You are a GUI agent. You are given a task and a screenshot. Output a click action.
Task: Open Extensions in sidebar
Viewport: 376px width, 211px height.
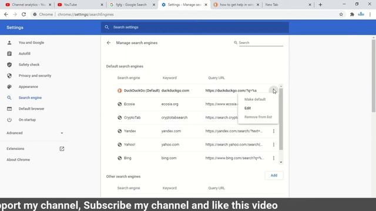(15, 148)
